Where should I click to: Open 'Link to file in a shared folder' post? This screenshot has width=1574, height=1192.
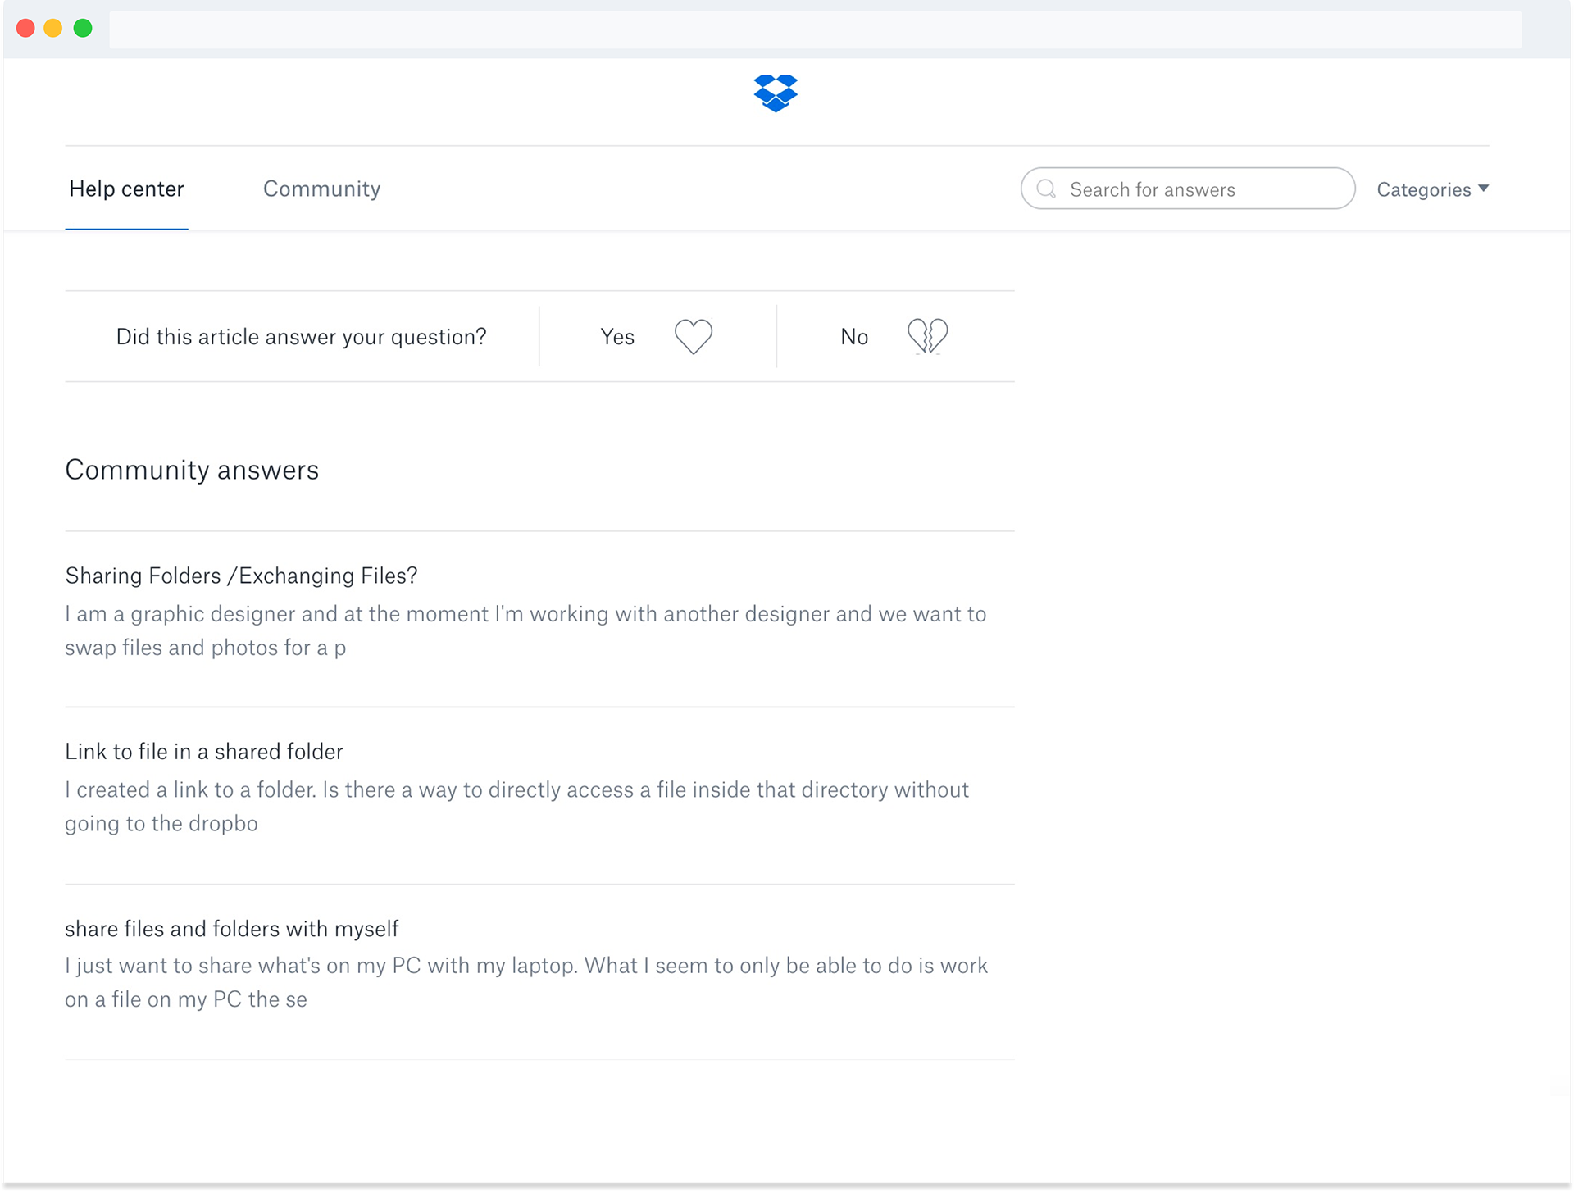point(204,752)
